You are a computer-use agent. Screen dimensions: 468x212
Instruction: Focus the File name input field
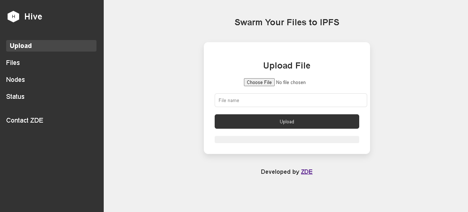pyautogui.click(x=291, y=100)
